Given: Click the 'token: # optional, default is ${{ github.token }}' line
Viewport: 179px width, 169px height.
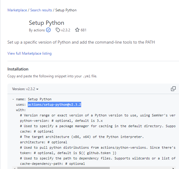Looking at the screenshot, I should click(68, 153).
